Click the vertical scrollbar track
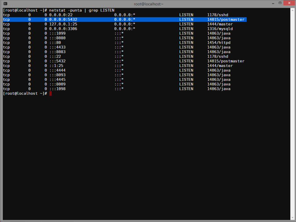This screenshot has width=296, height=222. [292, 113]
